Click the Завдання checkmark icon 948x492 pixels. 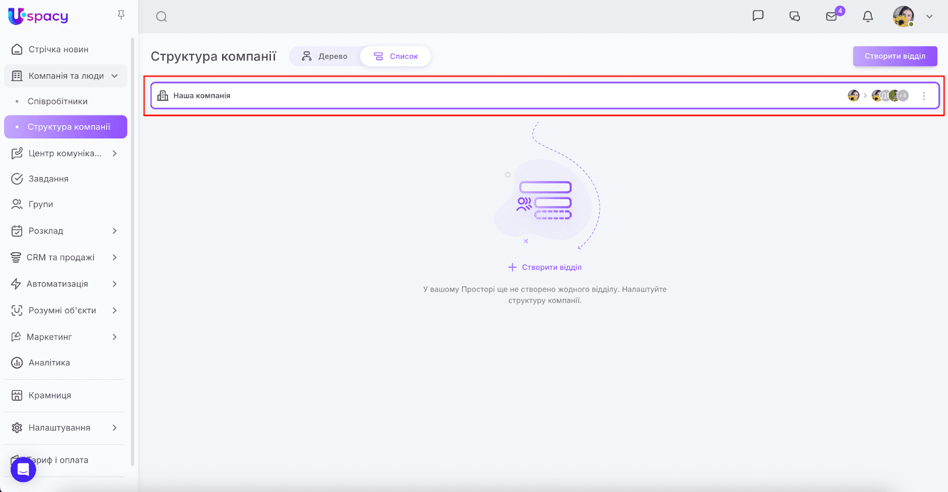pyautogui.click(x=17, y=178)
